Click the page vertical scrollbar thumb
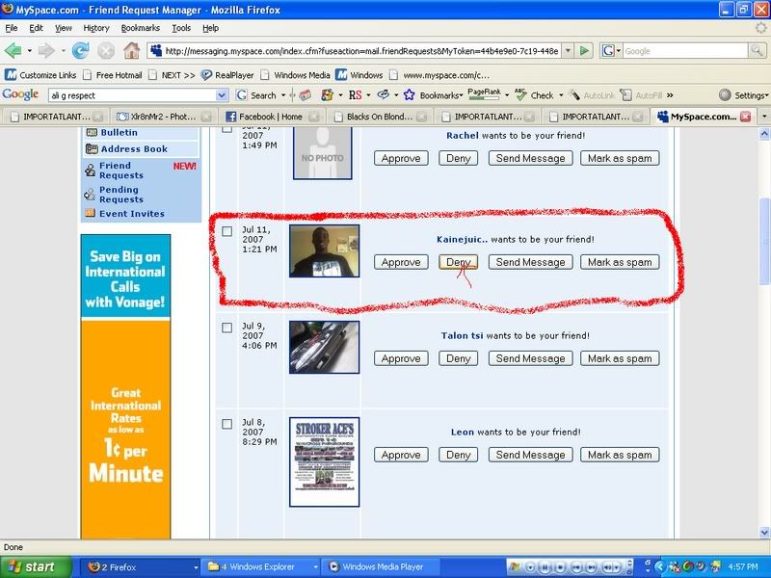 tap(764, 240)
